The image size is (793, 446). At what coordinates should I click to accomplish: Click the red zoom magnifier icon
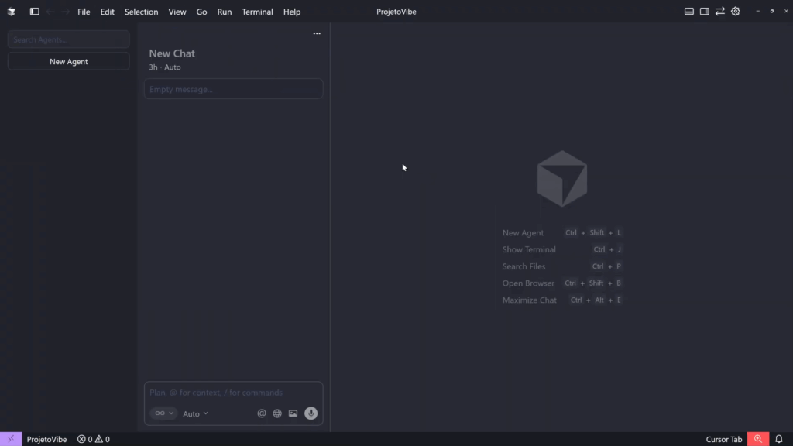(758, 439)
